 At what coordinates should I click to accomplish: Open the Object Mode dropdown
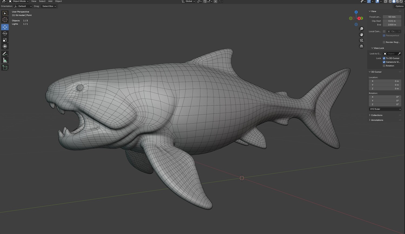tap(19, 1)
